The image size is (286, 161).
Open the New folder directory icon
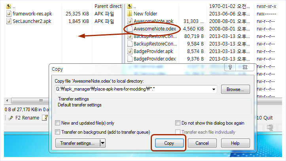pyautogui.click(x=130, y=14)
